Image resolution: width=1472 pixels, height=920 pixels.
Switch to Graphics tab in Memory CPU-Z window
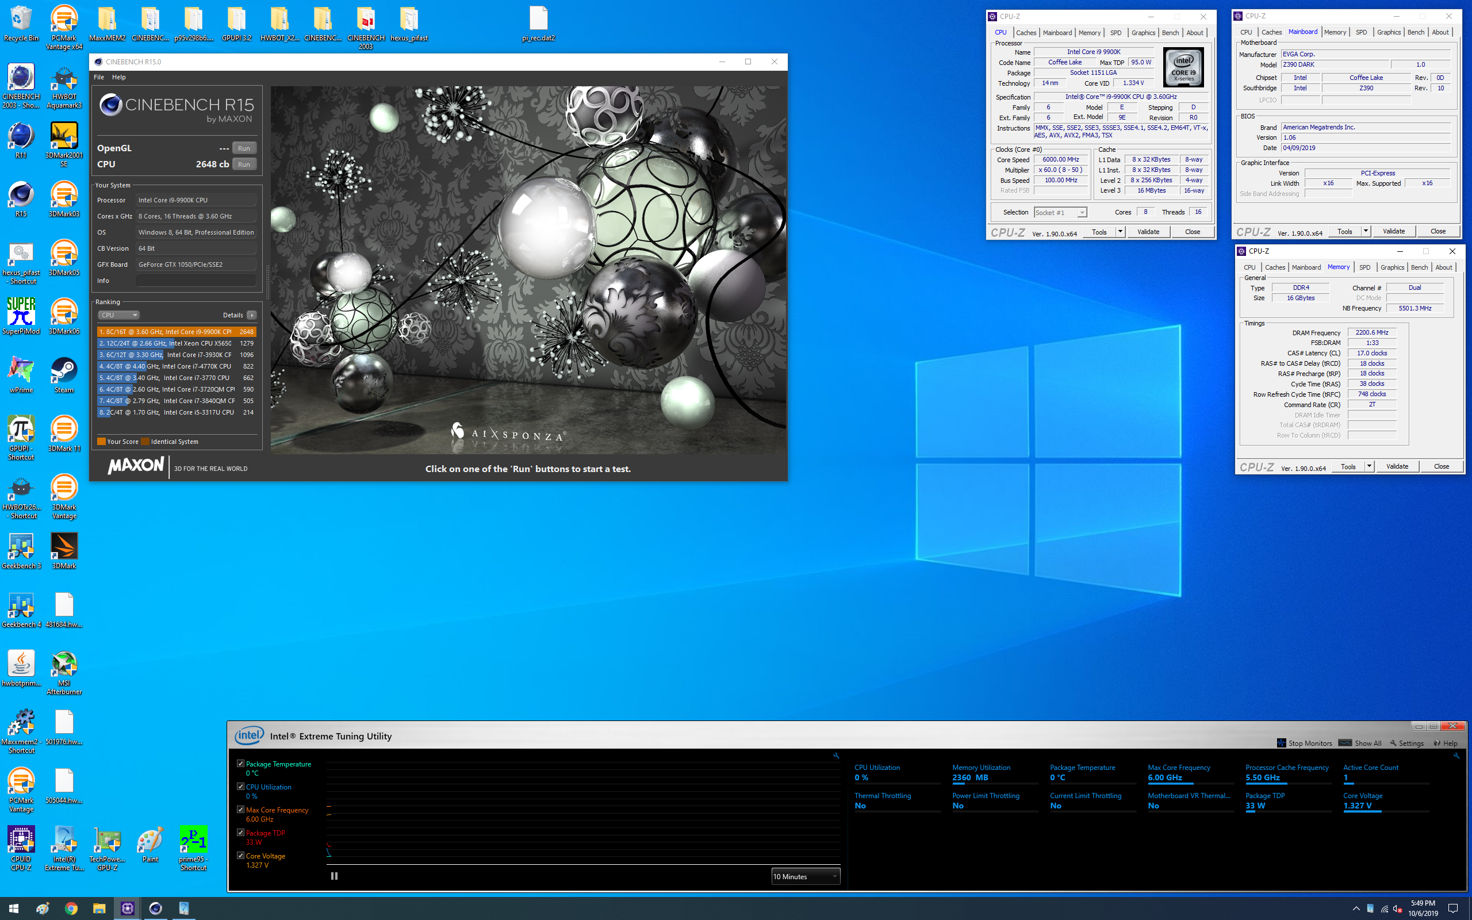click(1392, 267)
